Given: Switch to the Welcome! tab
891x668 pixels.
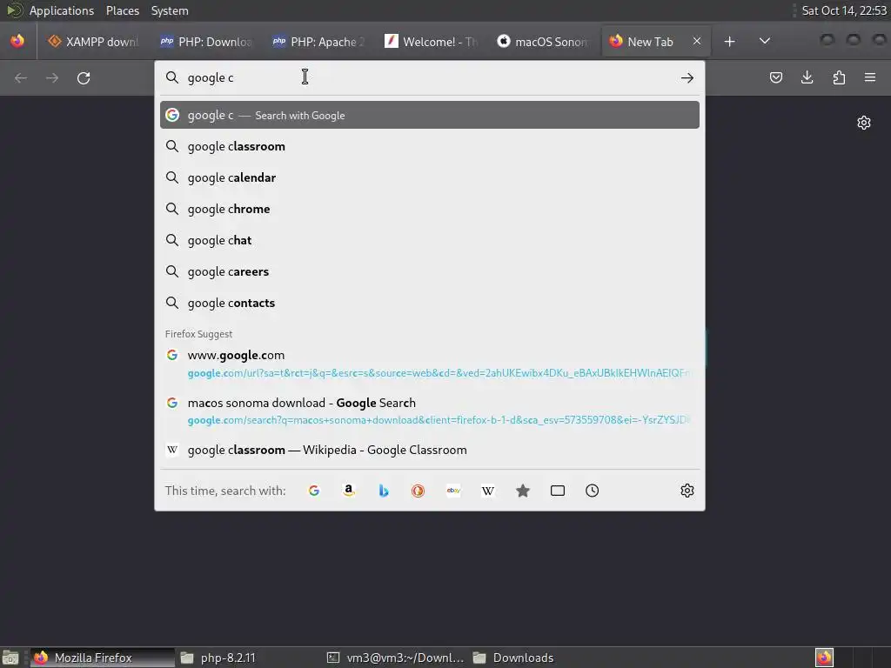Looking at the screenshot, I should pos(432,42).
